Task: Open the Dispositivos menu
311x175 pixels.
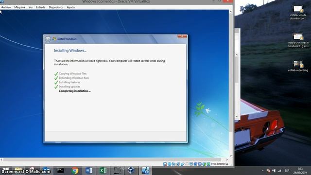Action: (56, 7)
